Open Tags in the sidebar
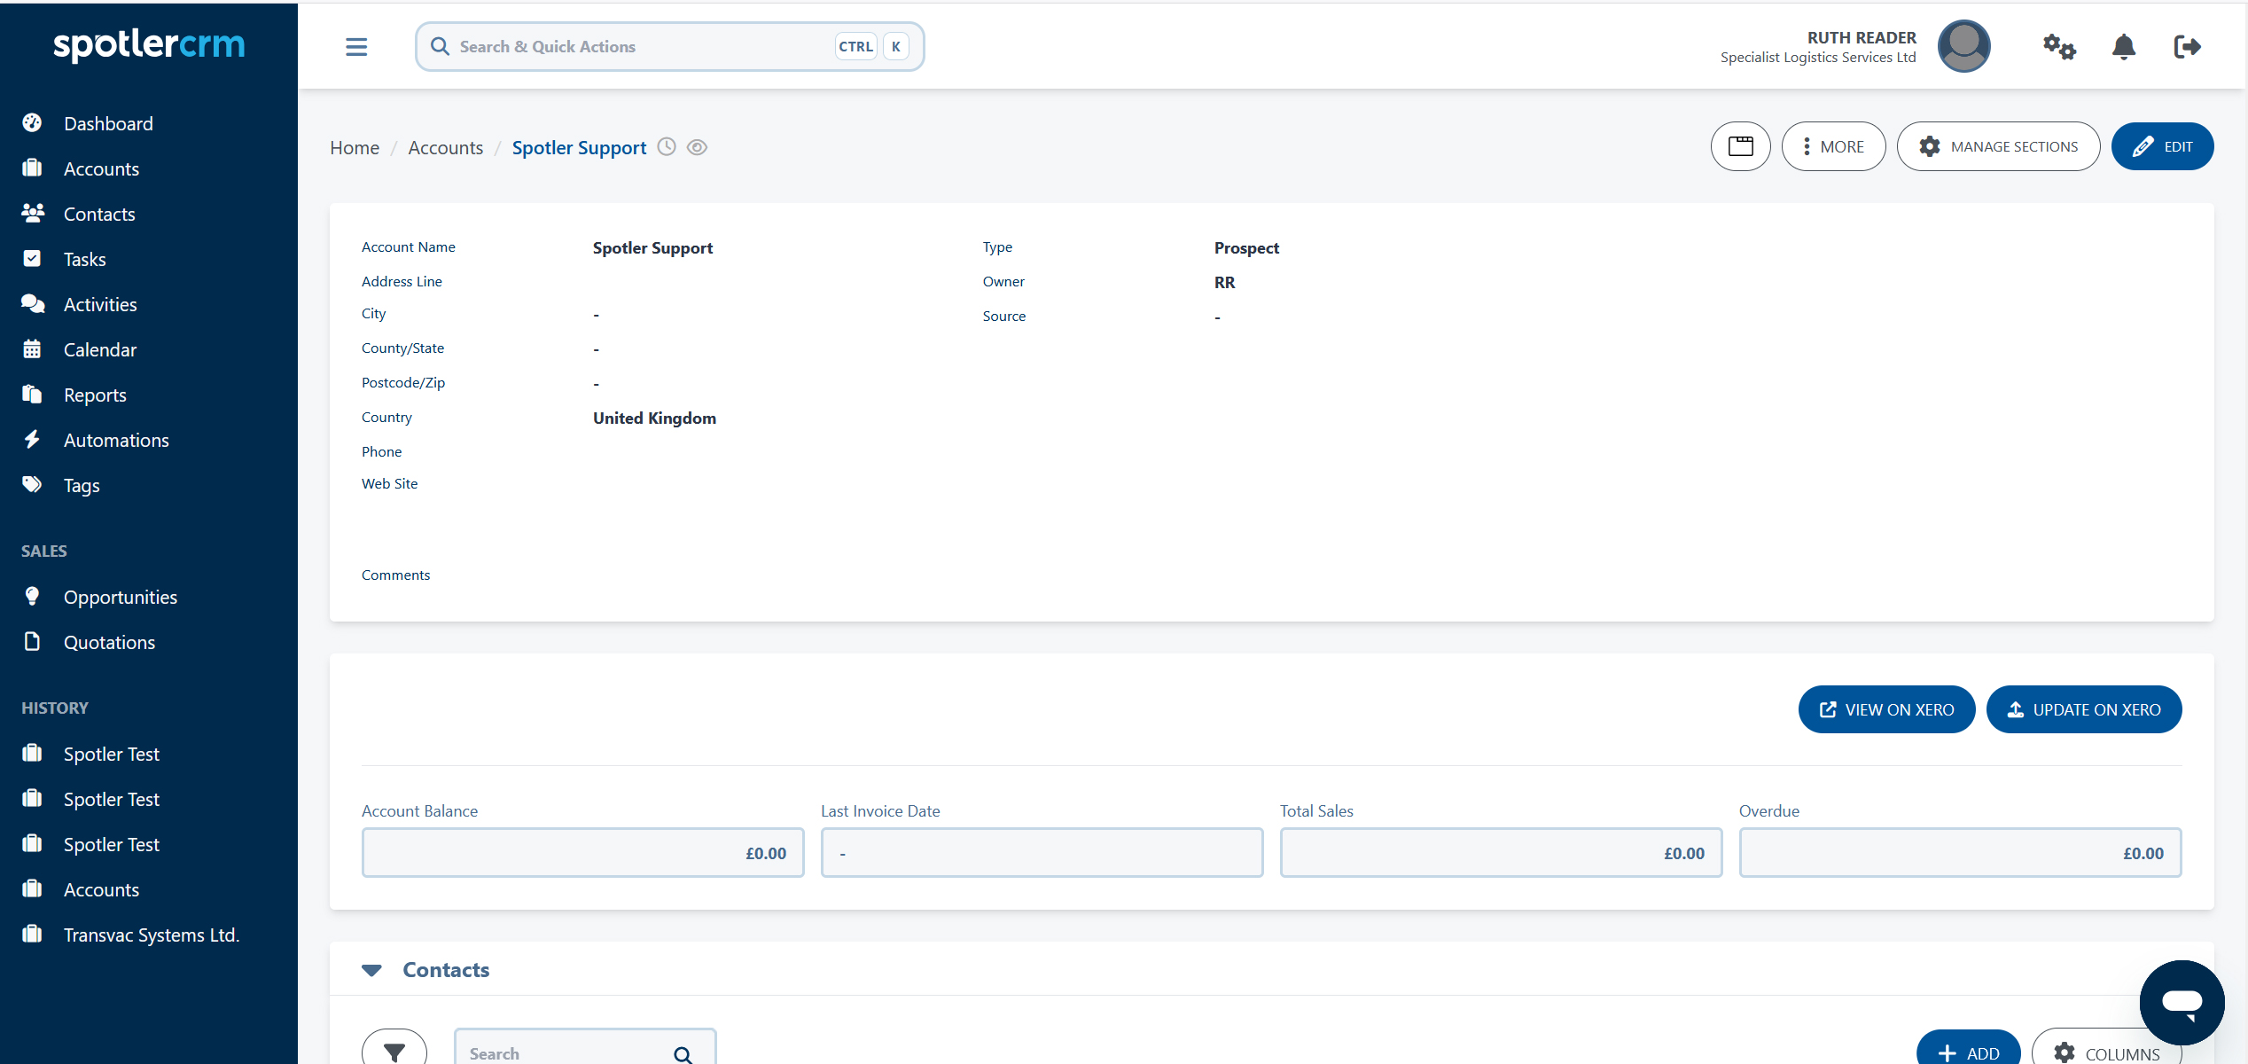The image size is (2248, 1064). pos(82,485)
